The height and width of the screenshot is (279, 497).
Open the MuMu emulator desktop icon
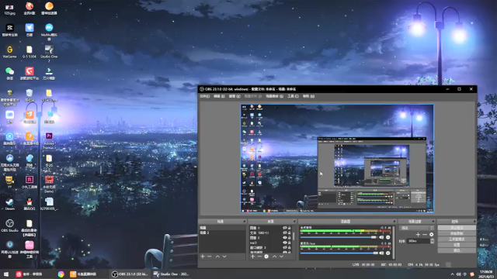click(x=49, y=32)
